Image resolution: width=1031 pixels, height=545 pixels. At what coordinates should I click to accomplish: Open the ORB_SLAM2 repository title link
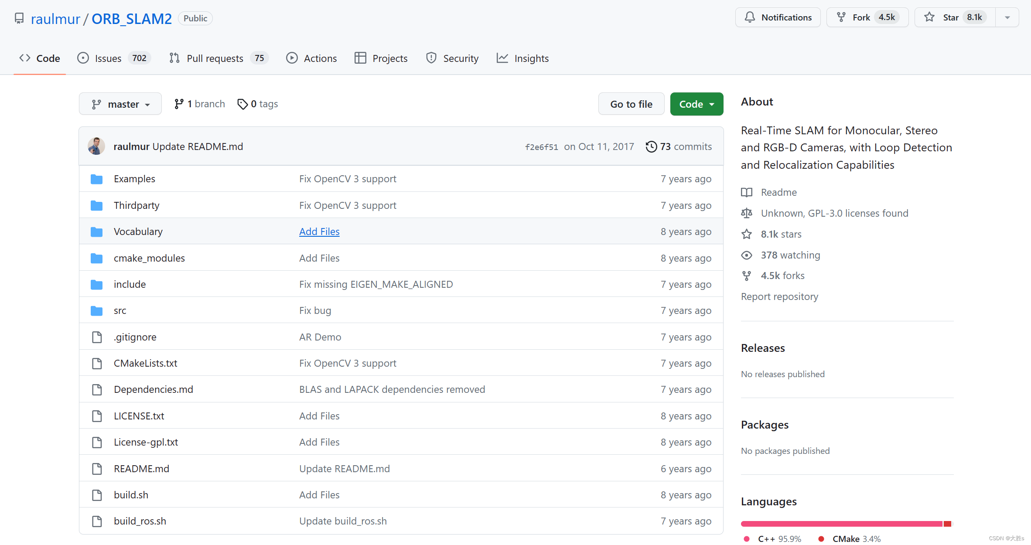pyautogui.click(x=132, y=19)
